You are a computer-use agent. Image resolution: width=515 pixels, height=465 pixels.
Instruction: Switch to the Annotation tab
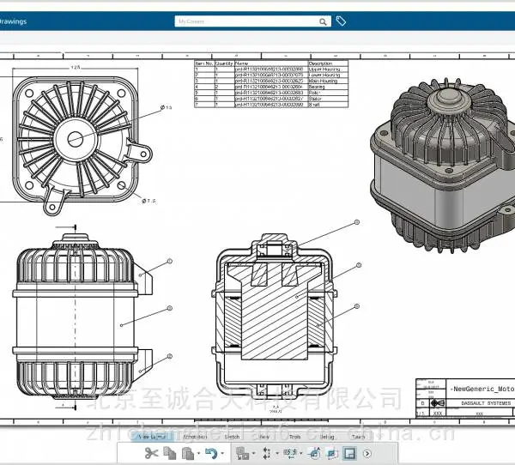(x=195, y=437)
